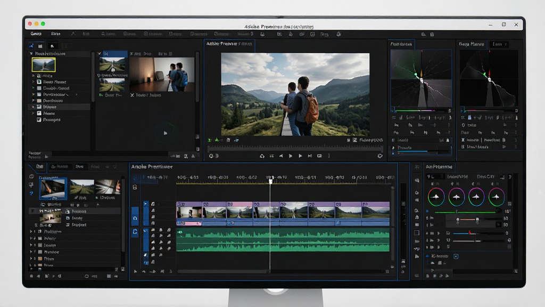Expand the highlighted row in the project tree

point(33,107)
